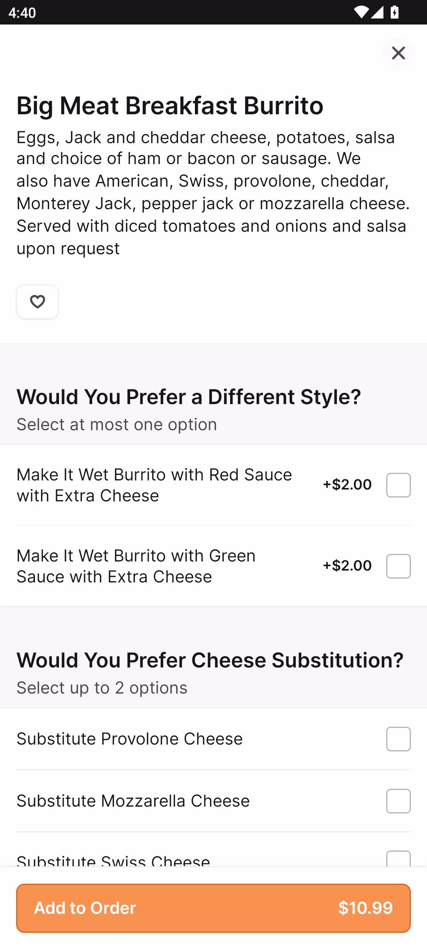Image resolution: width=427 pixels, height=949 pixels.
Task: Tap the cellular signal icon in the status bar
Action: (377, 13)
